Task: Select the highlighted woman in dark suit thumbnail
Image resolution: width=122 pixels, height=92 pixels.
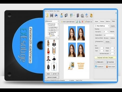Action: pyautogui.click(x=54, y=67)
